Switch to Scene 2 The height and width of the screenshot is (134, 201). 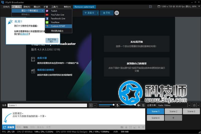click(x=173, y=111)
